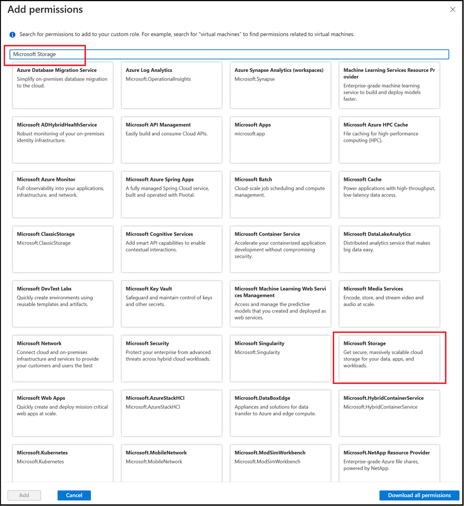Viewport: 464px width, 506px height.
Task: Select the Microsoft Azure Monitor card
Action: tap(63, 194)
